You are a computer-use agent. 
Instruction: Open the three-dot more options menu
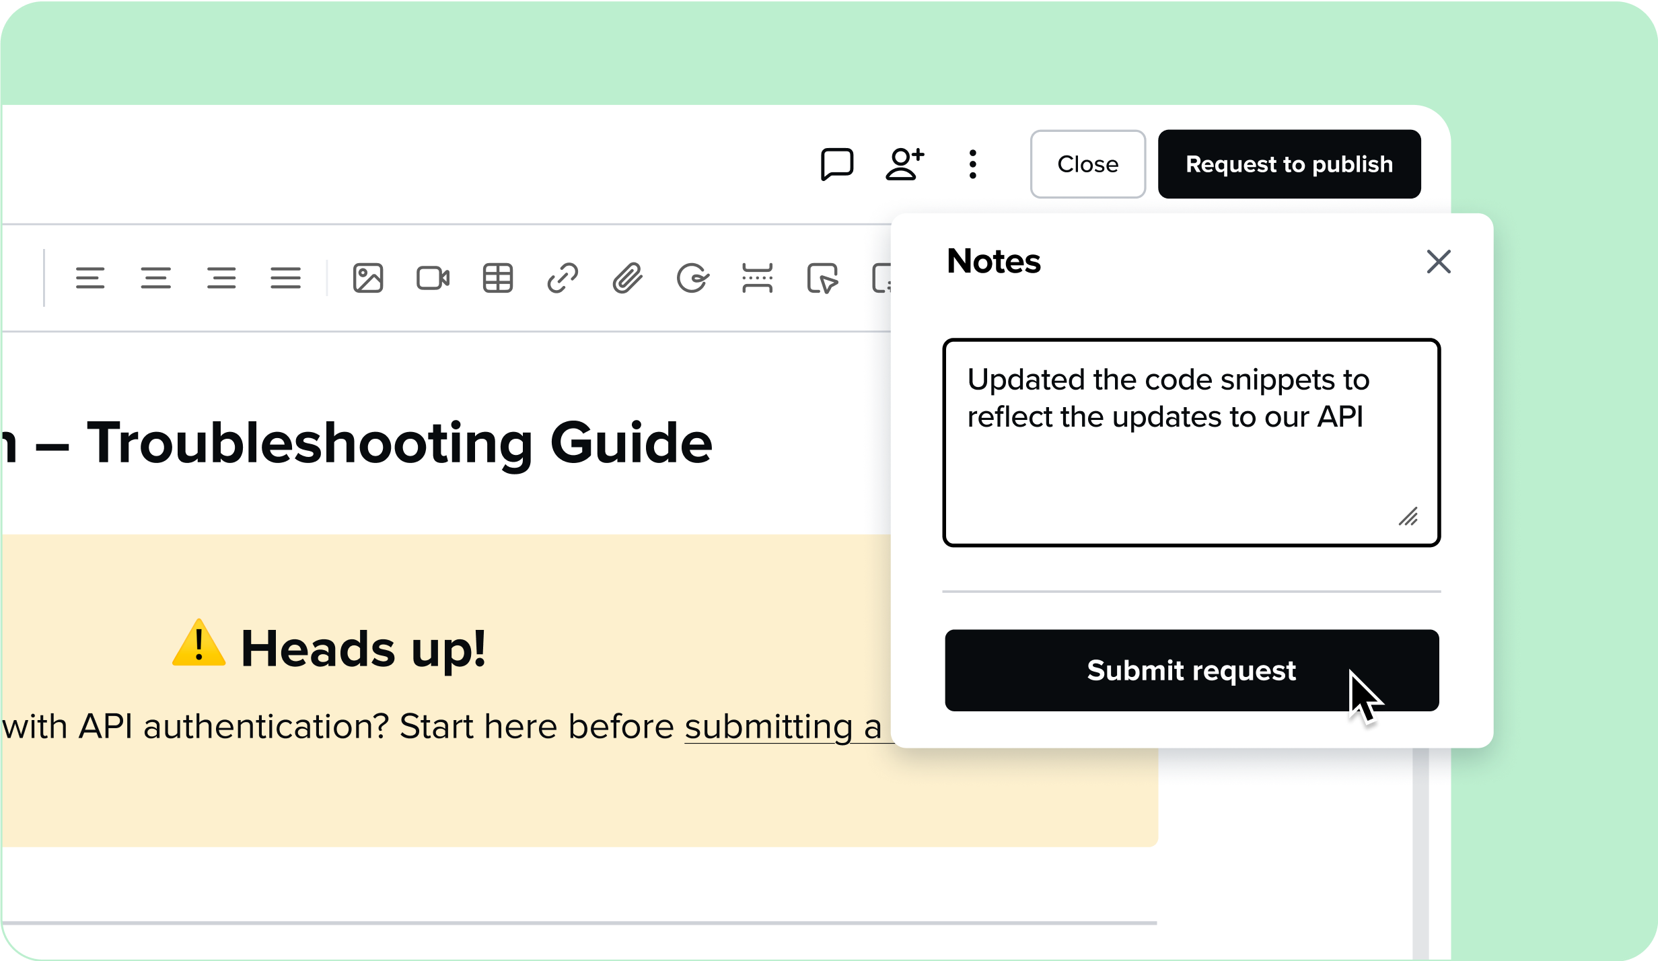tap(972, 164)
